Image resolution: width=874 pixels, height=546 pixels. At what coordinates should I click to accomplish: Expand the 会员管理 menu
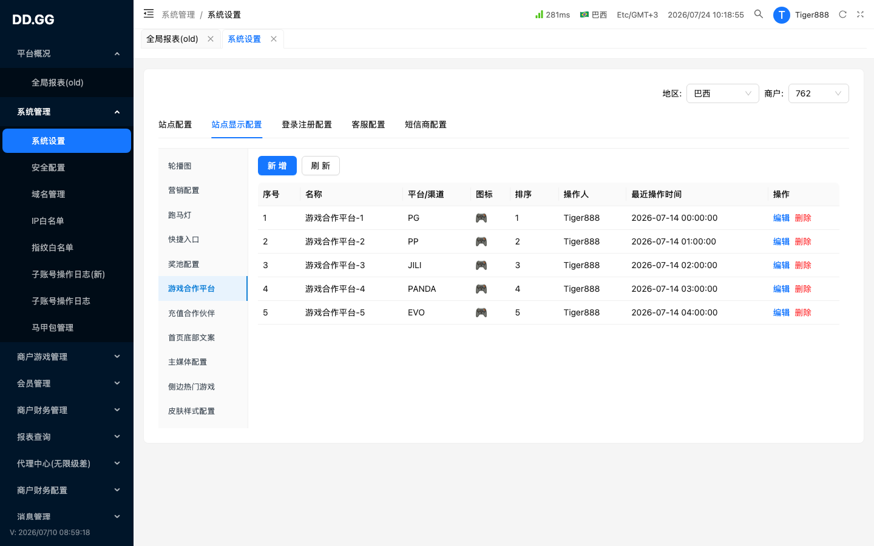pyautogui.click(x=67, y=383)
